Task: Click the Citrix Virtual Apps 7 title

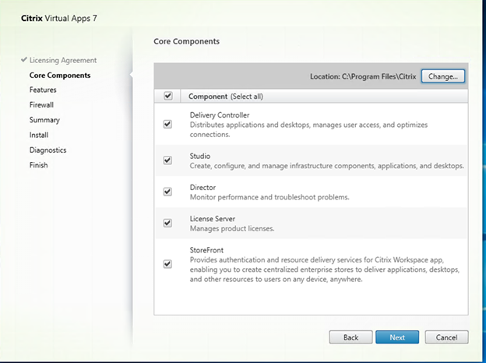Action: (x=59, y=18)
